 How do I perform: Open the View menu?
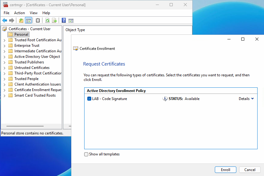[33, 13]
